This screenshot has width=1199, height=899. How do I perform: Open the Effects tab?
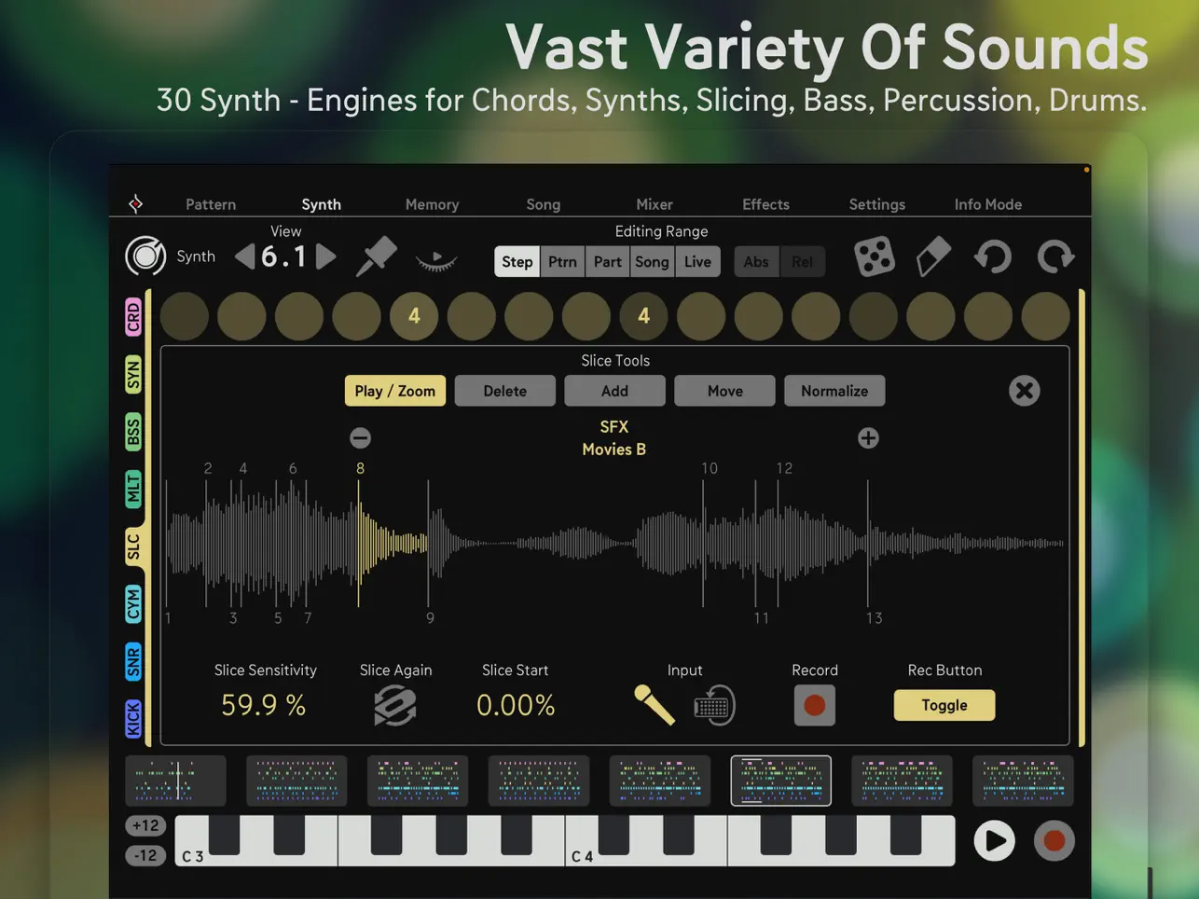click(765, 204)
